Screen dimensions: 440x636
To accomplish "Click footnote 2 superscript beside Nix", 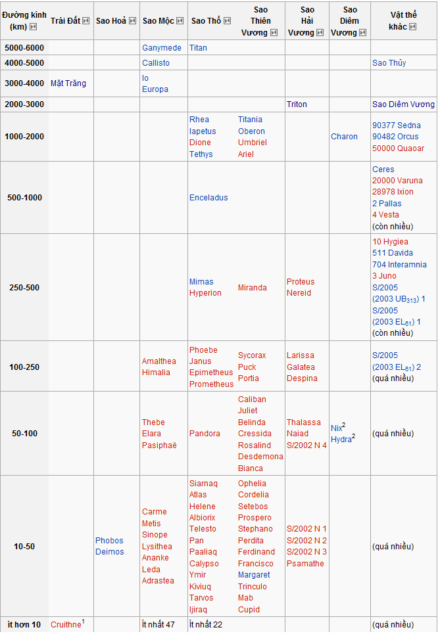I will point(343,425).
